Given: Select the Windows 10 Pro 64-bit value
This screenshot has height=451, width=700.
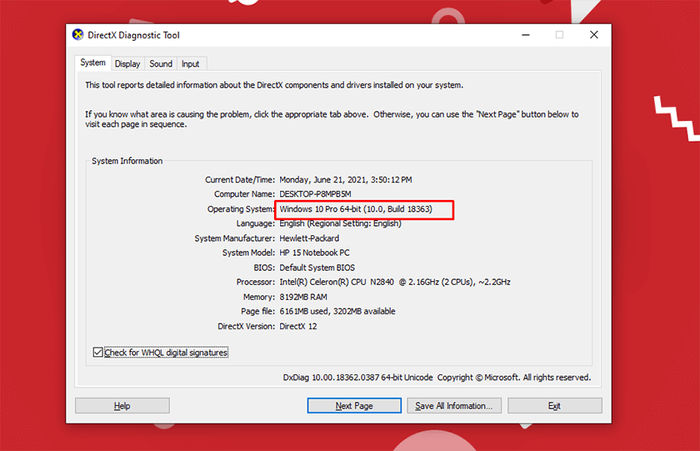Looking at the screenshot, I should coord(356,209).
